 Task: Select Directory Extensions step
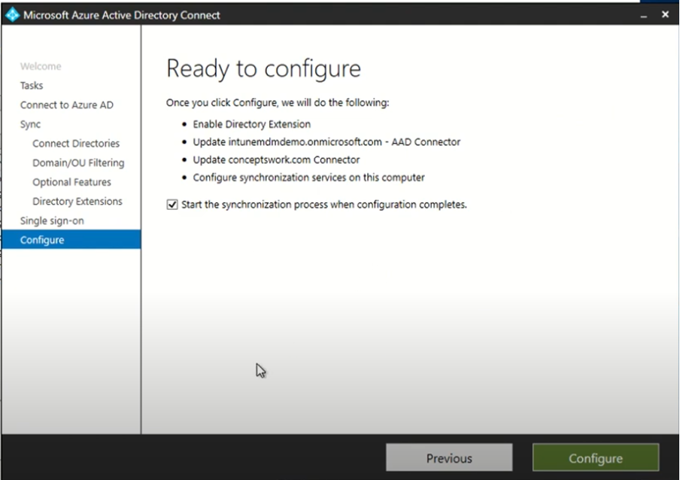[77, 201]
